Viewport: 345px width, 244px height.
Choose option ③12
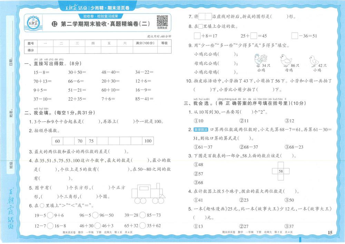[x=289, y=121]
